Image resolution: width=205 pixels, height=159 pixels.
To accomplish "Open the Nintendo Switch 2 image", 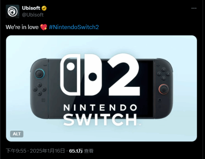I will point(101,88).
